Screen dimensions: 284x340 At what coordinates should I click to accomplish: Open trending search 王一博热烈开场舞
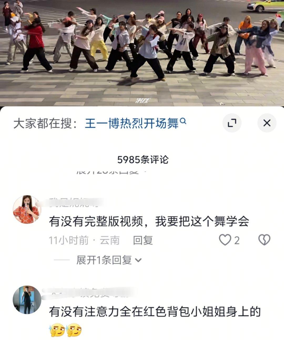[x=132, y=123]
